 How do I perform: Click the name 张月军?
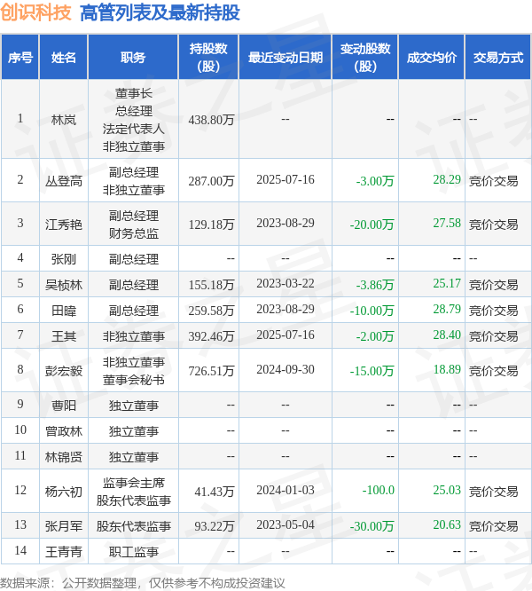coord(64,526)
